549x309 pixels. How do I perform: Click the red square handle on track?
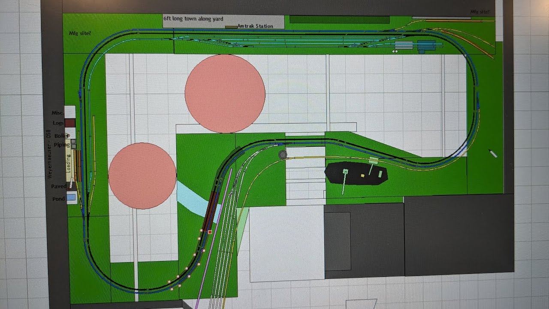[210, 232]
